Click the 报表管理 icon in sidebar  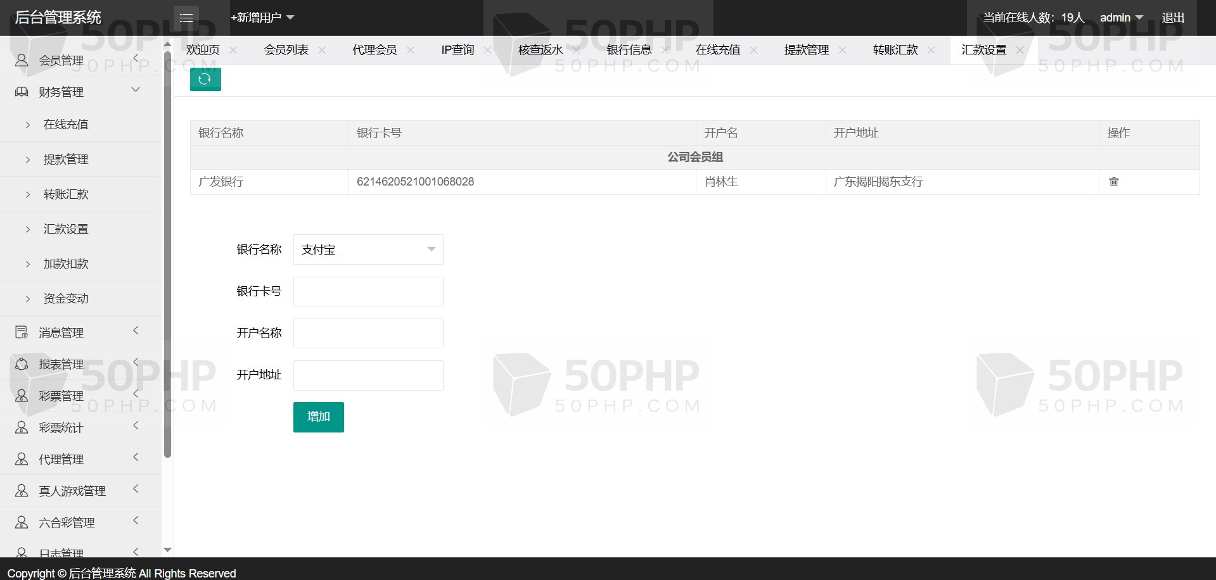click(22, 364)
